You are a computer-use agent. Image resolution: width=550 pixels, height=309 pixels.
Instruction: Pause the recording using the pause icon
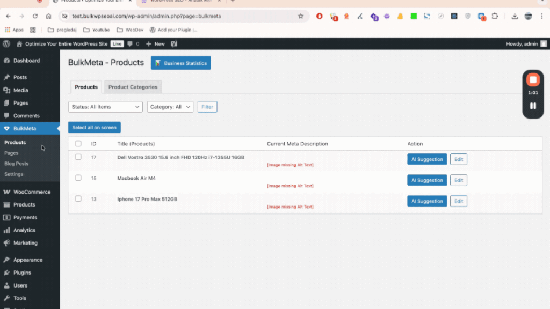533,106
